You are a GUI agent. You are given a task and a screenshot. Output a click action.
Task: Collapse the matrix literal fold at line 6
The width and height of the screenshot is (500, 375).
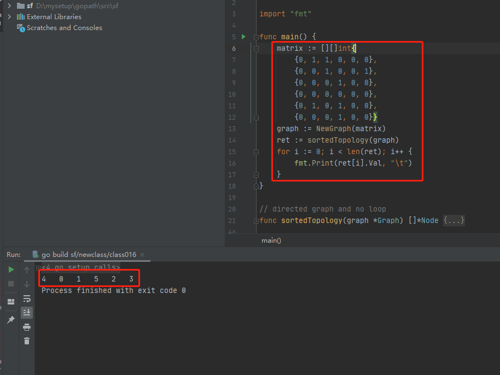point(256,49)
